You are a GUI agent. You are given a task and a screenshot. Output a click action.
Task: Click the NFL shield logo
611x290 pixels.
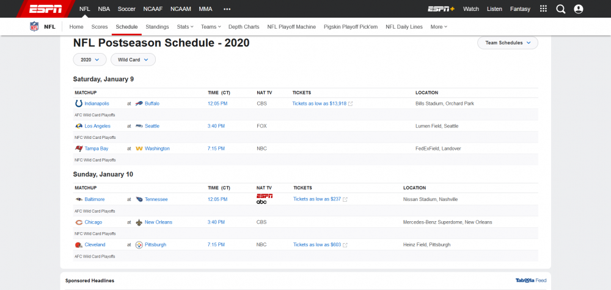34,27
